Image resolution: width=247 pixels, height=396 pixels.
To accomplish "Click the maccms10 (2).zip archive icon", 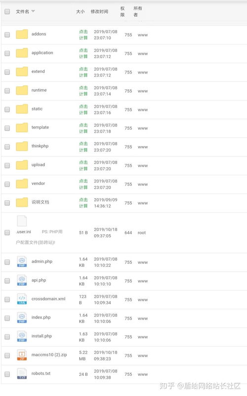I will 22,355.
